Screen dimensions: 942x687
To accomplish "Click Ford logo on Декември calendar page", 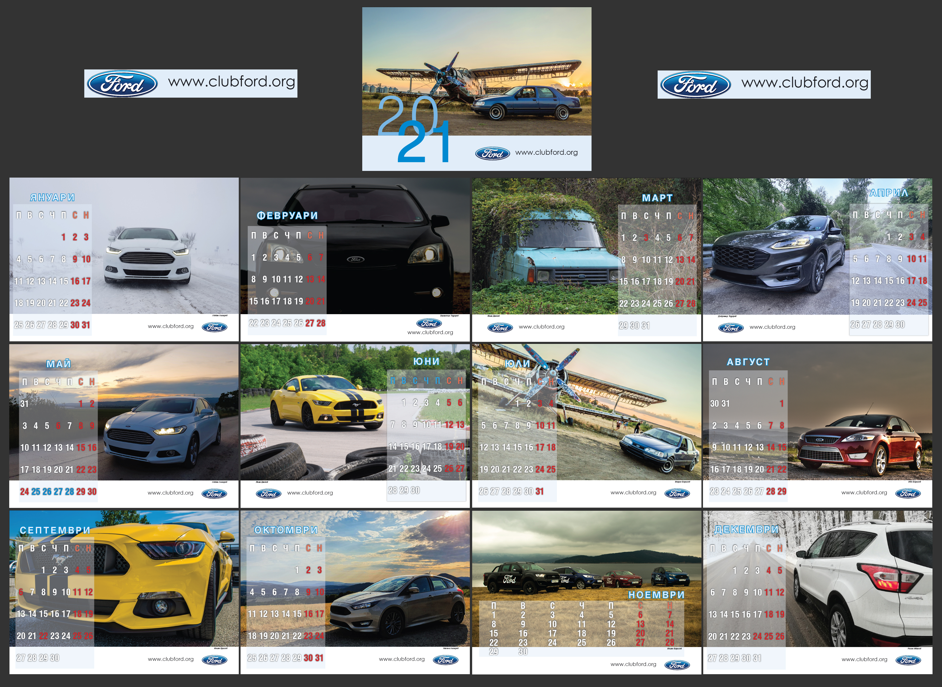I will 908,660.
